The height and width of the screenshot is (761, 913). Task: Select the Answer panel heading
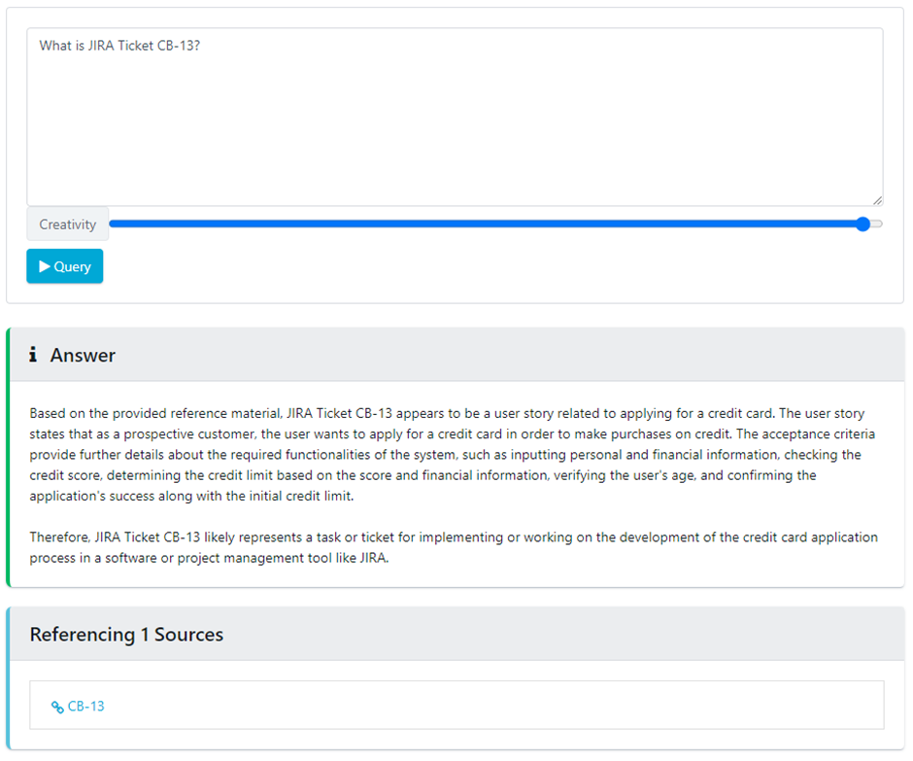[83, 355]
